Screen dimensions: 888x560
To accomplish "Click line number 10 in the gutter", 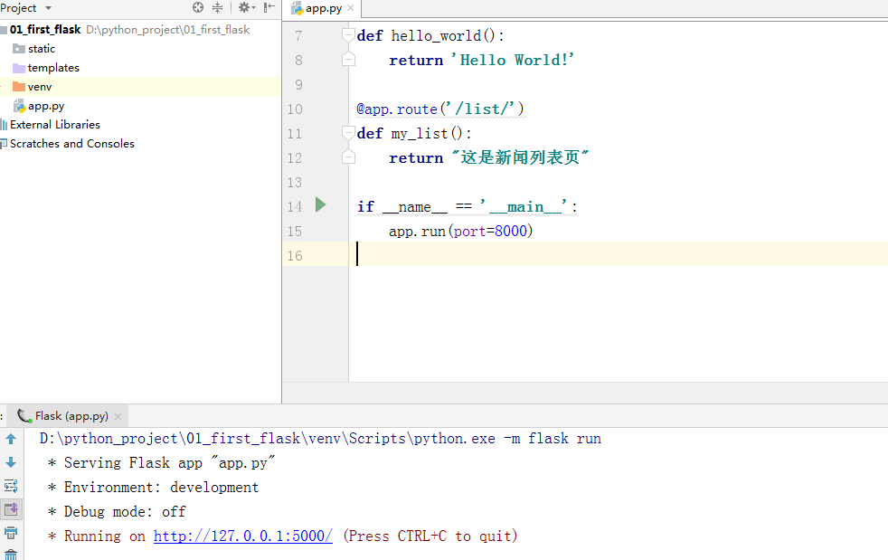I will click(295, 109).
